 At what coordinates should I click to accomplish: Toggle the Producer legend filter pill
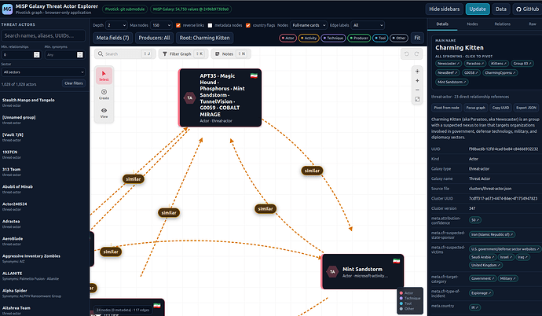[359, 38]
